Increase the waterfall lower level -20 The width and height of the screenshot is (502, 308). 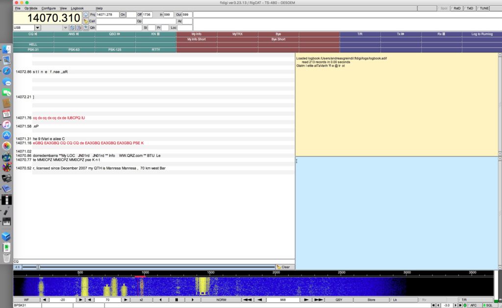tap(80, 300)
